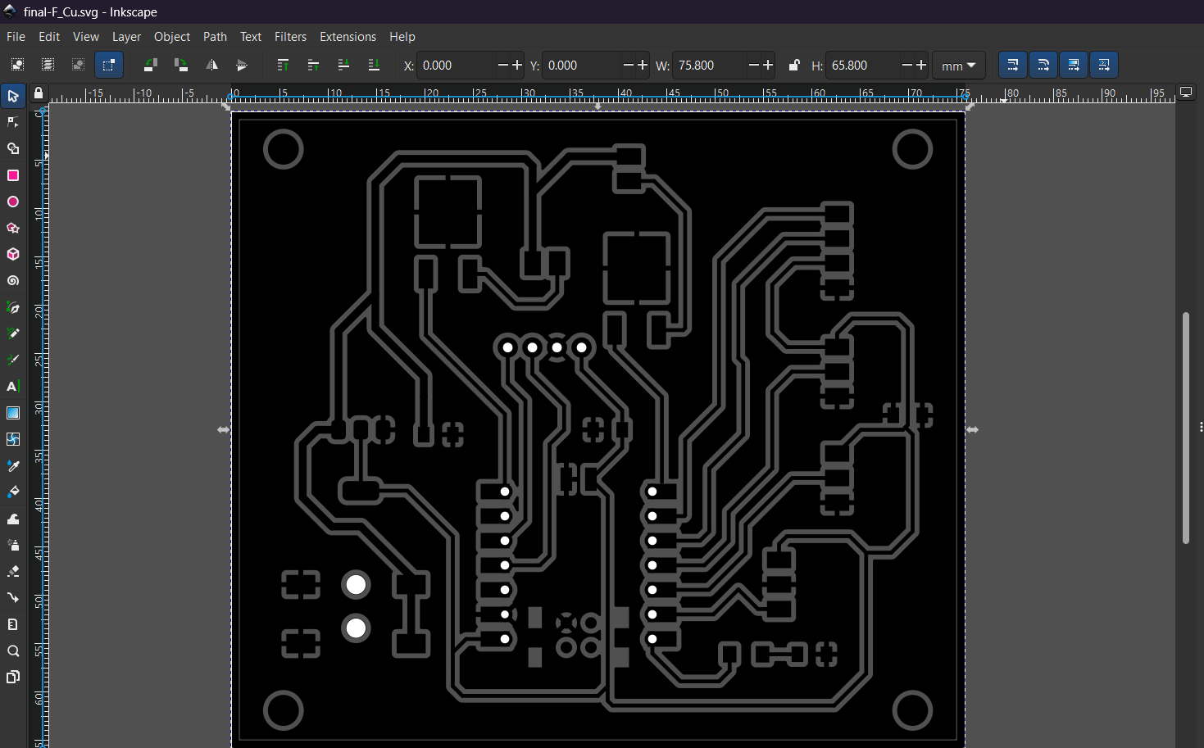
Task: Toggle display mode icon above the scrollbar
Action: pyautogui.click(x=1186, y=92)
